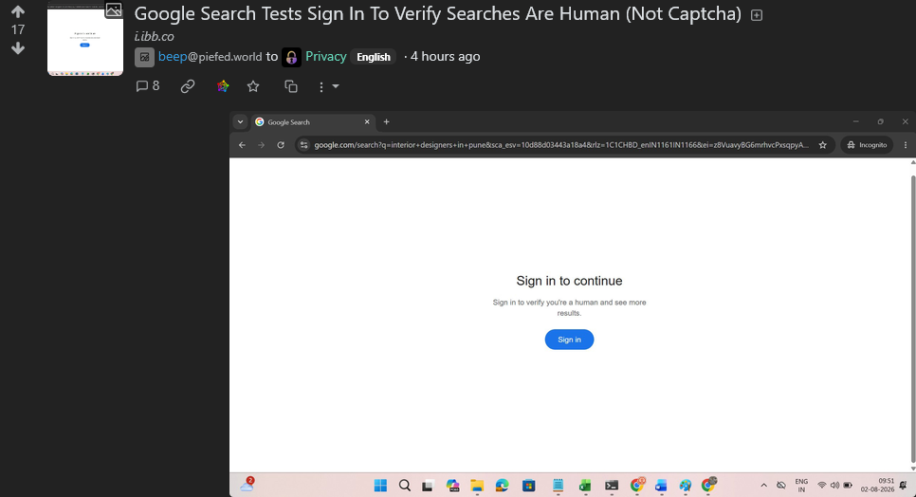
Task: Click the cross-post copy icon
Action: click(x=291, y=86)
